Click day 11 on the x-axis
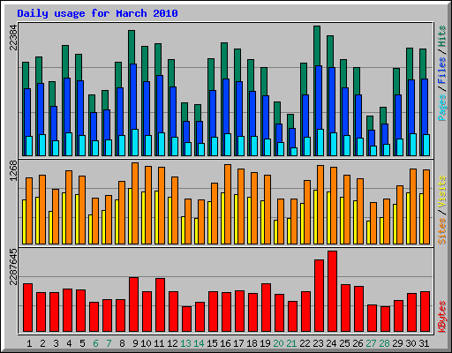Screen dimensions: 452x353 (x=159, y=343)
